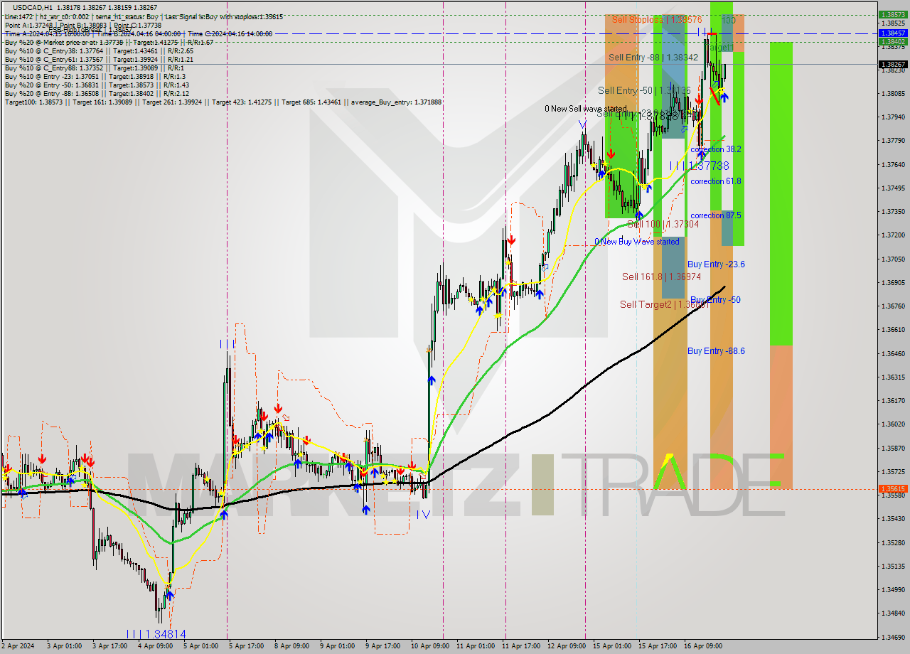This screenshot has height=654, width=910.
Task: Click the blue 1.38457 price tag on axis
Action: (x=893, y=33)
